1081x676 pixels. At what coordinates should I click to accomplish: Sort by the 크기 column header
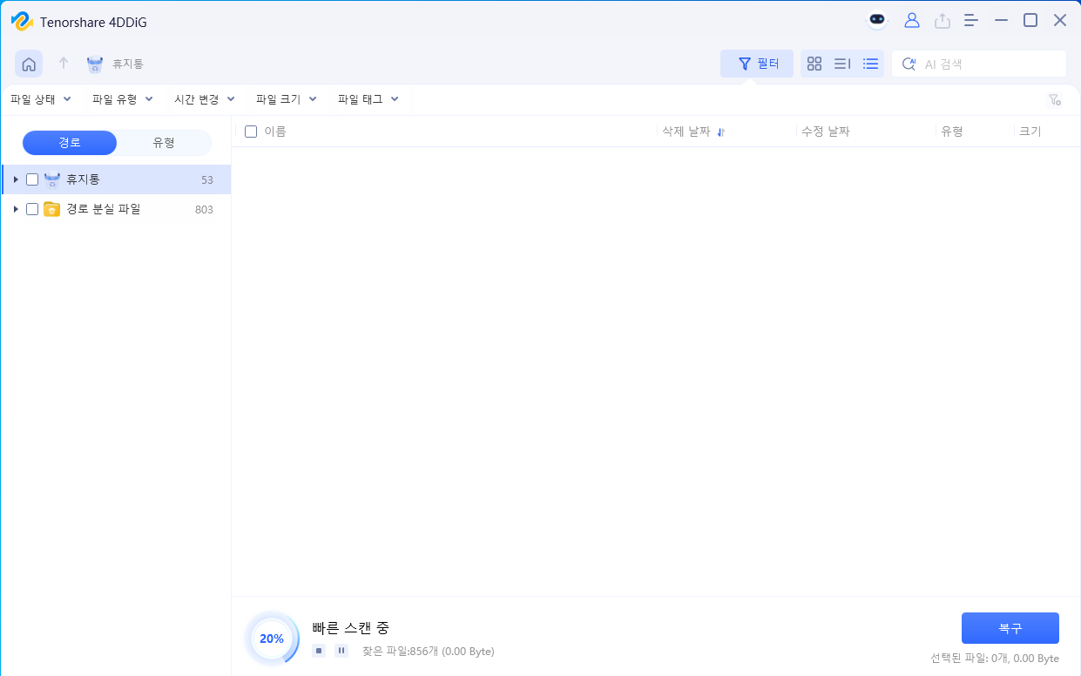1030,132
